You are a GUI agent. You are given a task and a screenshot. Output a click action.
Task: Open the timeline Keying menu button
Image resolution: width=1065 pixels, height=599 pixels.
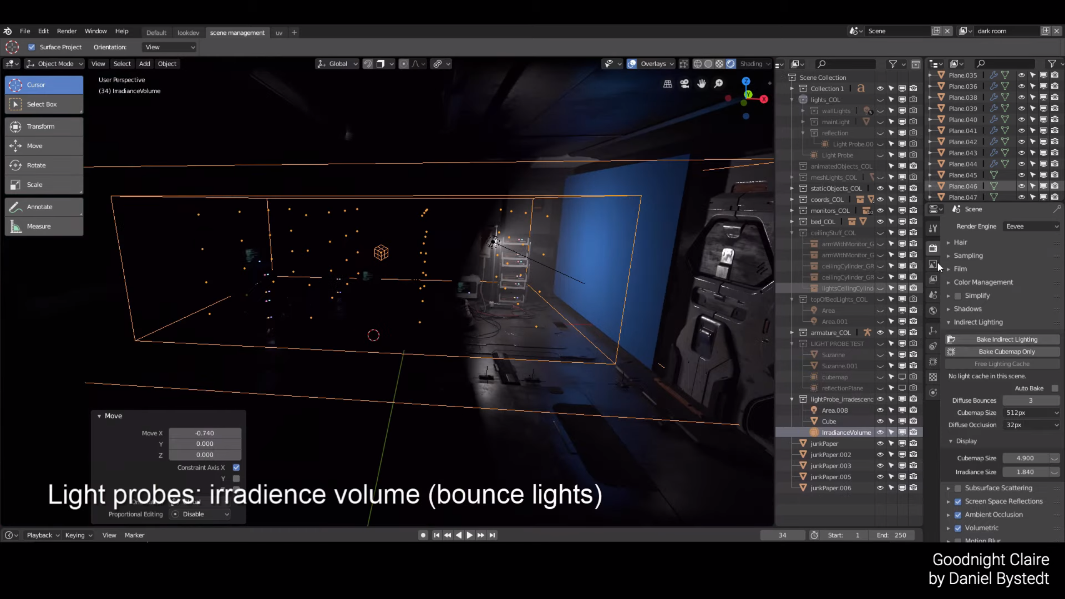[78, 535]
